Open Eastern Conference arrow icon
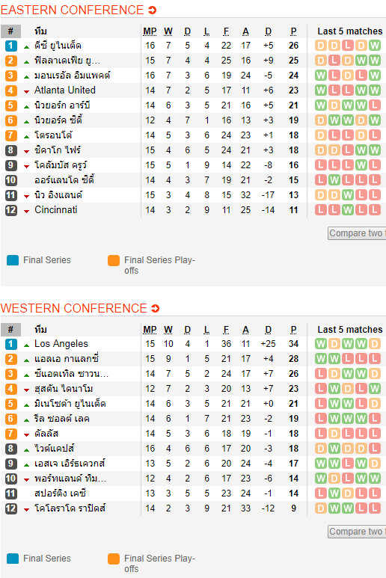 pos(153,10)
